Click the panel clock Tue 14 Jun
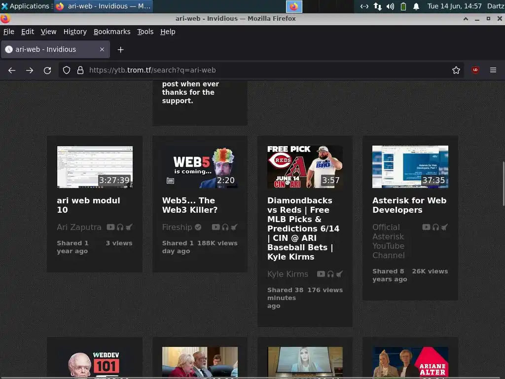The width and height of the screenshot is (505, 379). tap(454, 6)
